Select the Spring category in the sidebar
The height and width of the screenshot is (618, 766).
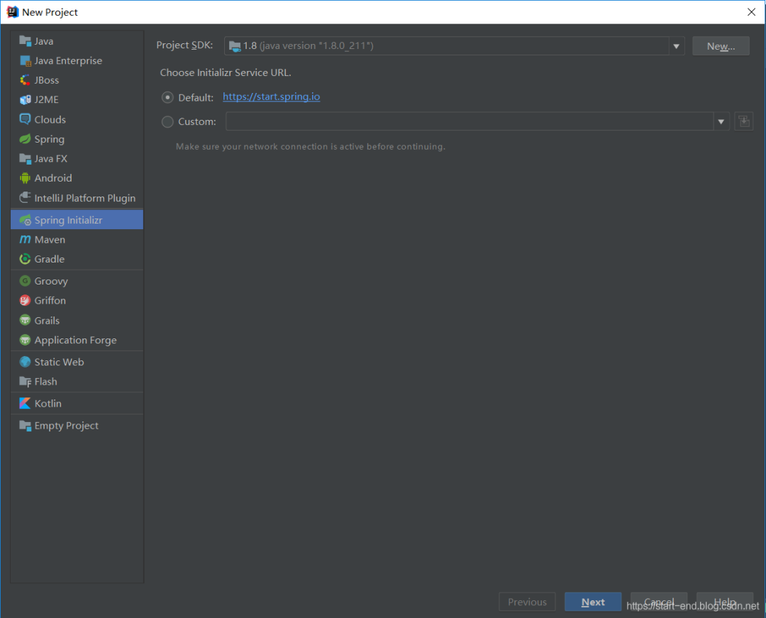[48, 138]
